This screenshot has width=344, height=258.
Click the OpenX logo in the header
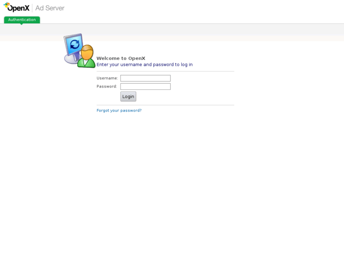pyautogui.click(x=17, y=7)
